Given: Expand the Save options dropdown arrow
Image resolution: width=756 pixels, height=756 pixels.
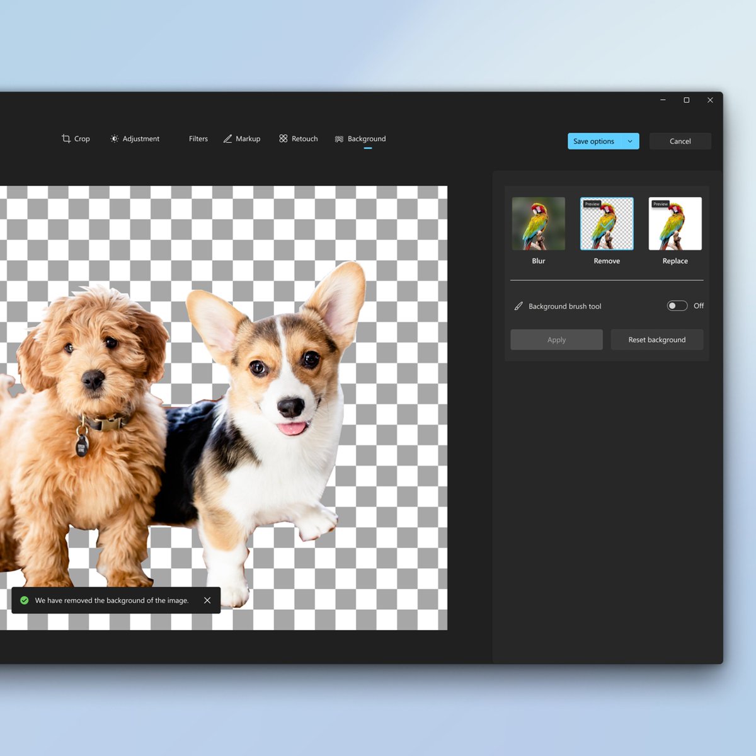Looking at the screenshot, I should pos(630,141).
